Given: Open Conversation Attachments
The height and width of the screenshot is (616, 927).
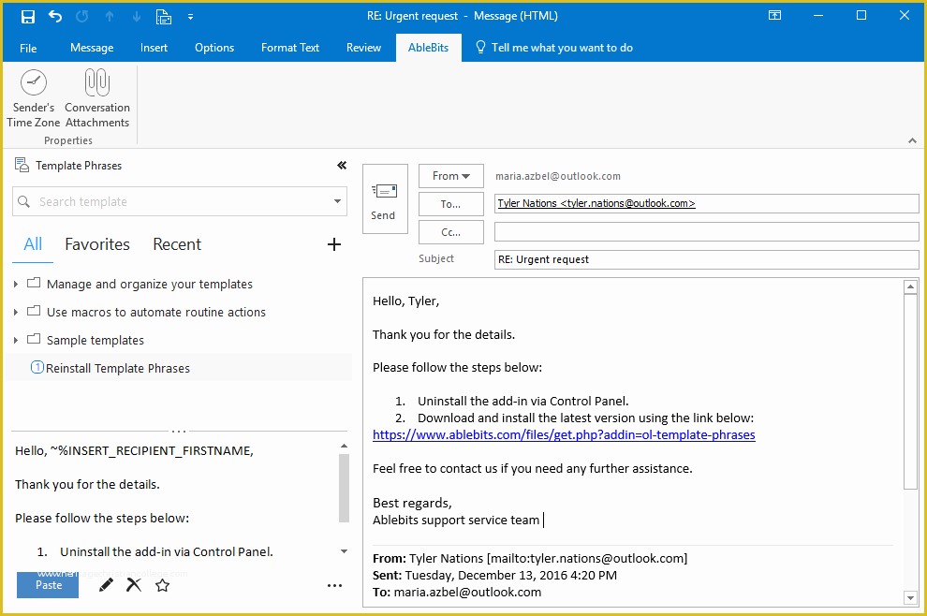Looking at the screenshot, I should [97, 98].
